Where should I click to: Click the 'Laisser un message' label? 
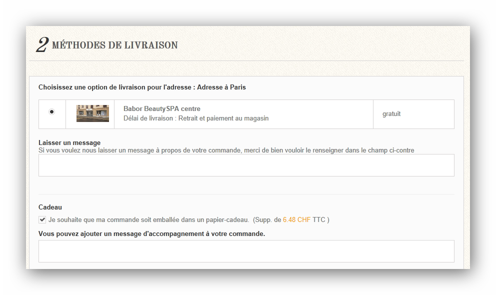69,142
